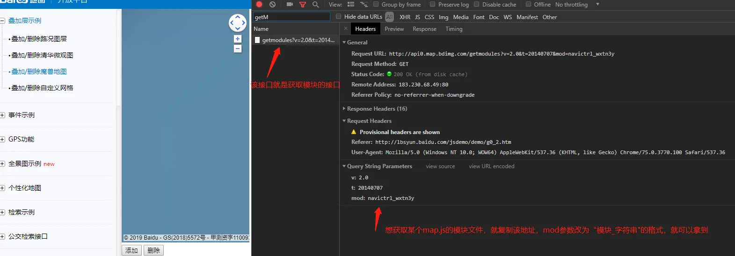Image resolution: width=735 pixels, height=256 pixels.
Task: Pan map up with navigation control
Action: coord(238,17)
